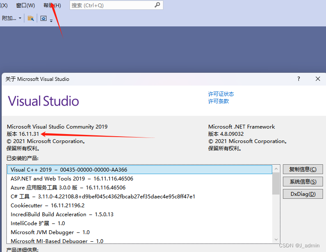Open the 附加... dropdown arrow
Image resolution: width=326 pixels, height=252 pixels.
pyautogui.click(x=20, y=18)
